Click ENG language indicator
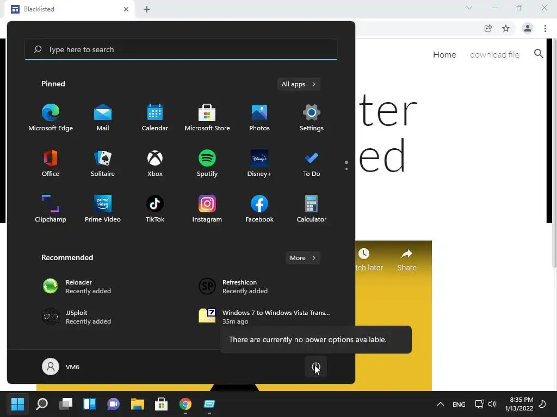The image size is (557, 417). click(459, 404)
